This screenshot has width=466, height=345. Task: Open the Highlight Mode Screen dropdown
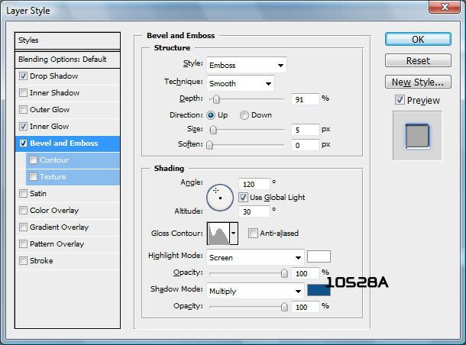pyautogui.click(x=255, y=257)
